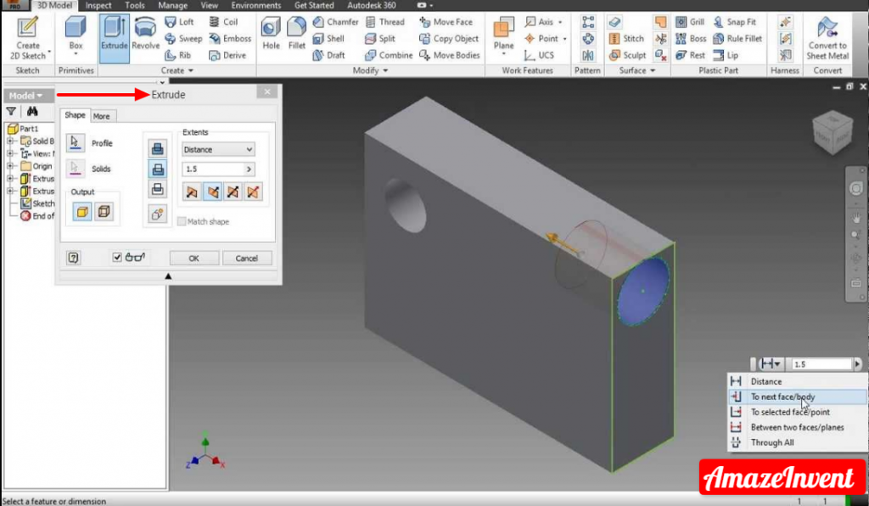Image resolution: width=869 pixels, height=506 pixels.
Task: Open mini-toolbar extent type dropdown
Action: coord(771,364)
